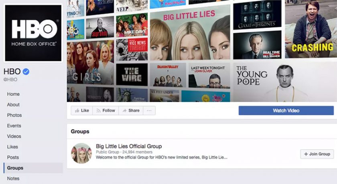Open the About section

13,104
